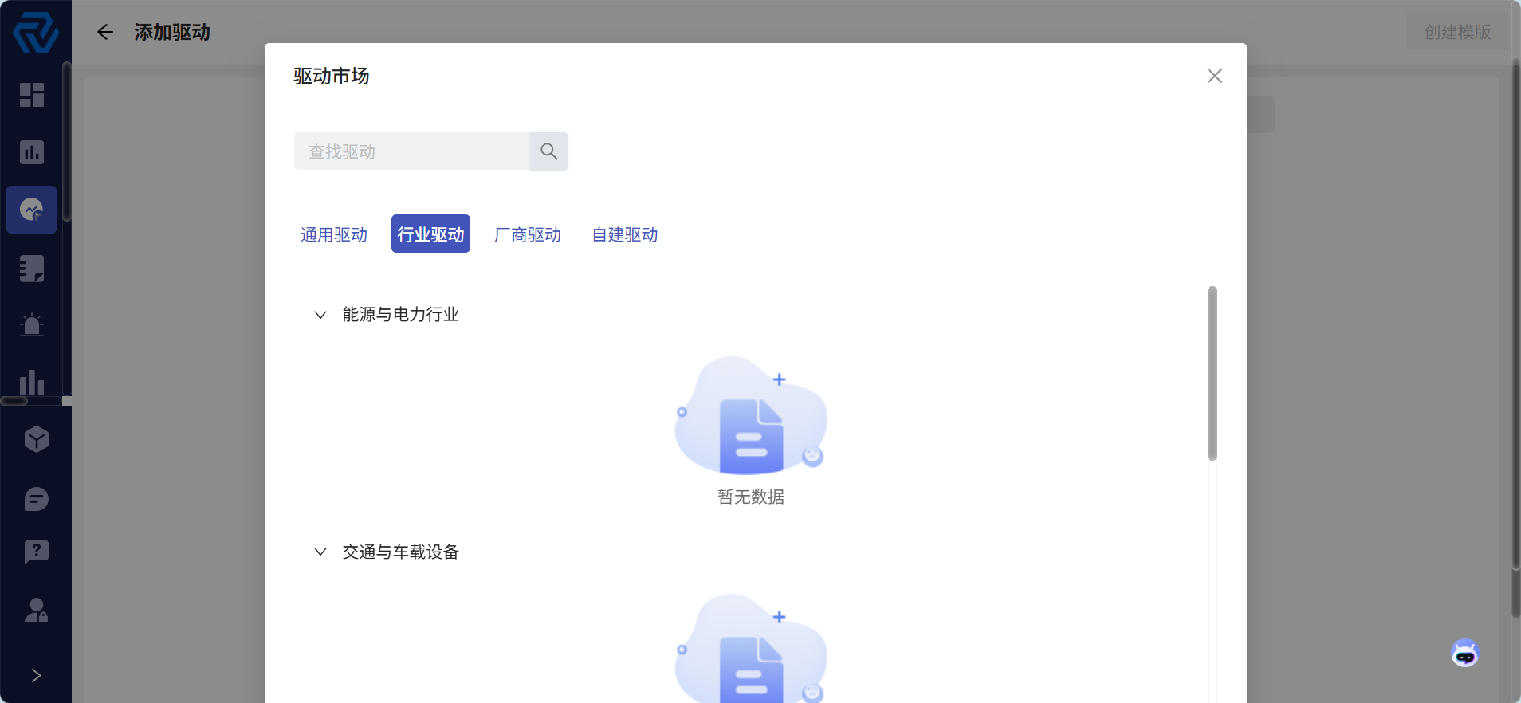Expand the sidebar with the arrow chevron
This screenshot has width=1521, height=703.
[36, 676]
